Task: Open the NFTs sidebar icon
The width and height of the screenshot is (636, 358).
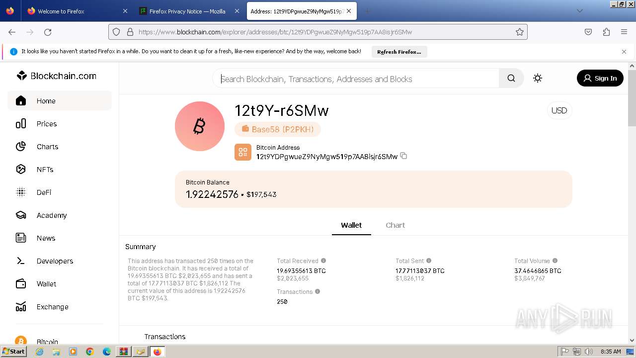Action: tap(21, 170)
